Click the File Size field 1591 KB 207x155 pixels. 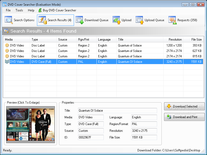click(x=144, y=137)
